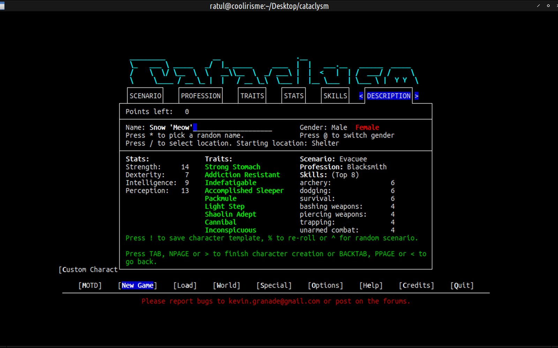The width and height of the screenshot is (558, 348).
Task: Switch to the SCENARIO tab
Action: pos(145,96)
